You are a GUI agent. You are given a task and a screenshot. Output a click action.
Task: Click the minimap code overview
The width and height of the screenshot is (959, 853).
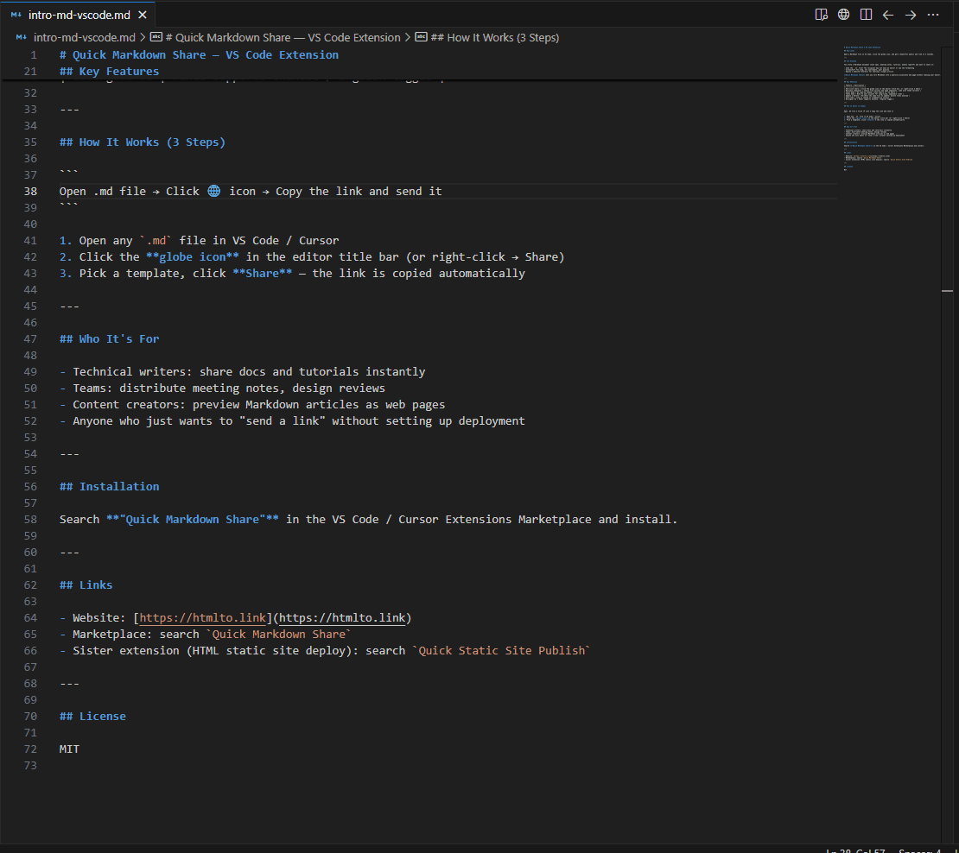891,108
